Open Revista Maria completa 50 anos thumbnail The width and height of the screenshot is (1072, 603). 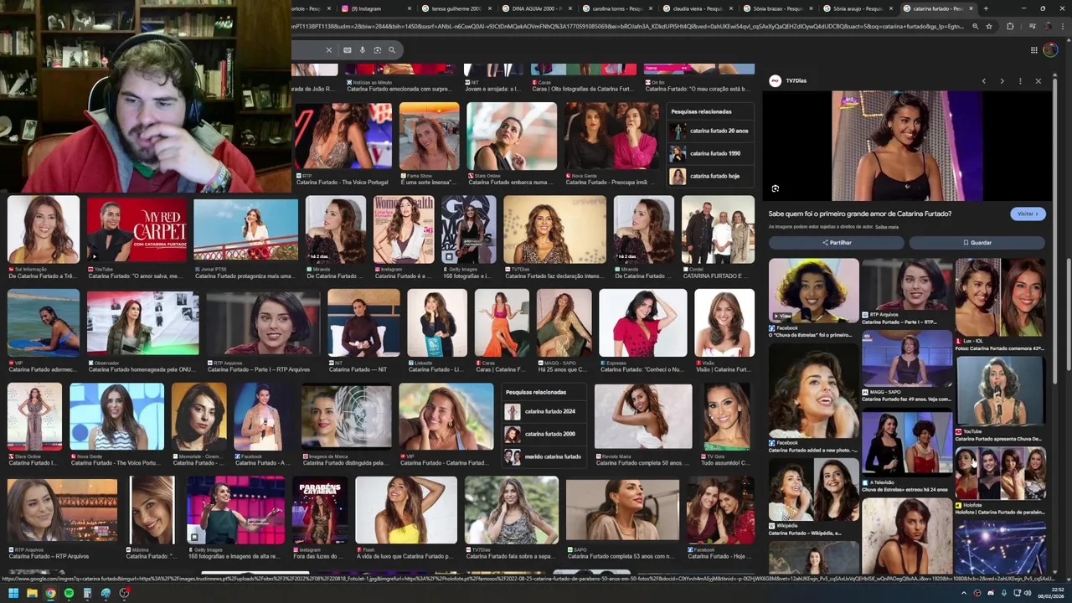pyautogui.click(x=643, y=417)
